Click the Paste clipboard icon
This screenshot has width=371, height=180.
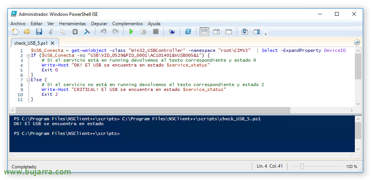pyautogui.click(x=75, y=32)
